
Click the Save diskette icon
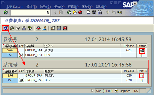pyautogui.click(x=60, y=12)
